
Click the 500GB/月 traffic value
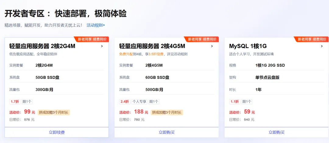pyautogui.click(x=154, y=90)
